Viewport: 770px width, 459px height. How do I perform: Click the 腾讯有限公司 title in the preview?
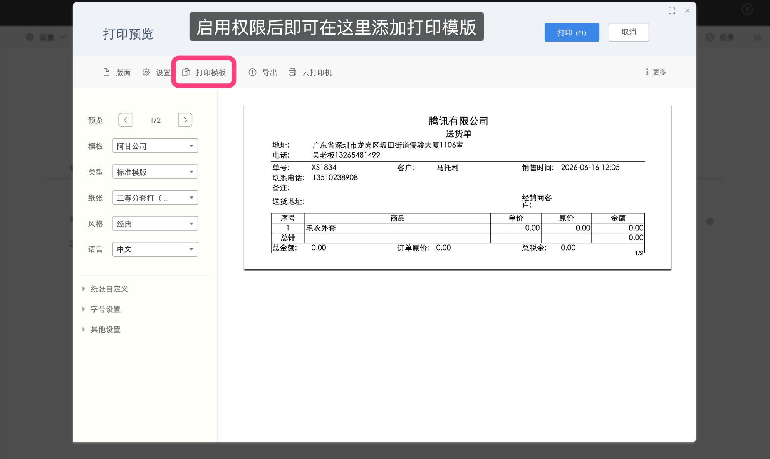(x=458, y=121)
